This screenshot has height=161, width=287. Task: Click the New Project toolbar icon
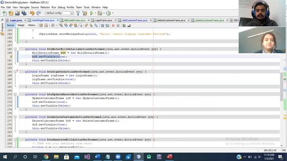(x=11, y=13)
